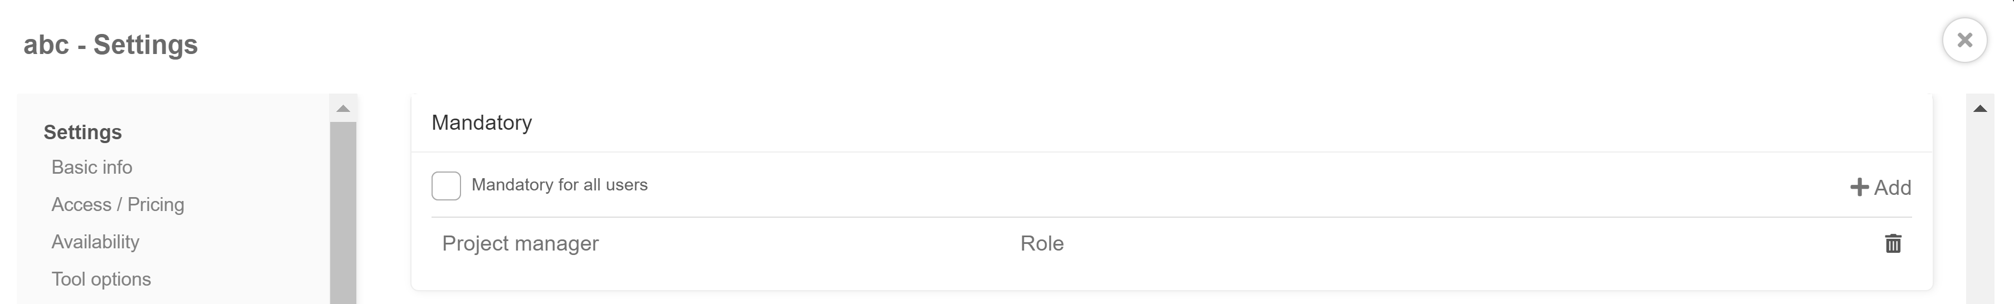Go to the Availability settings section
The height and width of the screenshot is (304, 2014).
pyautogui.click(x=95, y=242)
